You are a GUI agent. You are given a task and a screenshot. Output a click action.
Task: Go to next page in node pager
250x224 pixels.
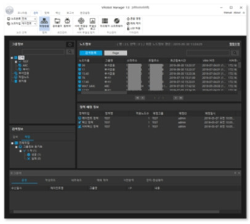click(x=175, y=97)
